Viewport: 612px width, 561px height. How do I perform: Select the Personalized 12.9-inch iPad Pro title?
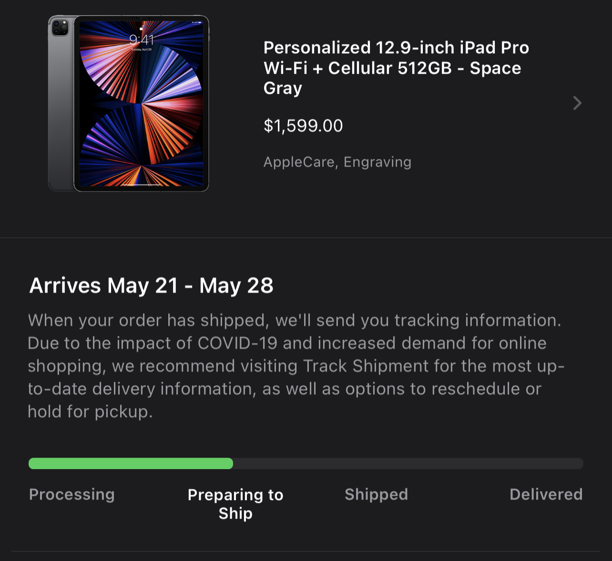click(396, 68)
